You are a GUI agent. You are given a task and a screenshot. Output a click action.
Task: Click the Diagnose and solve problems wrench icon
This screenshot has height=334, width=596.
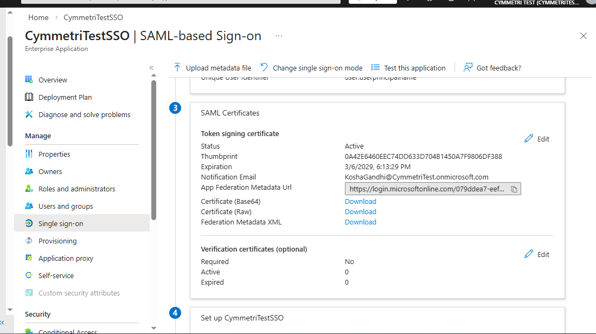point(29,114)
